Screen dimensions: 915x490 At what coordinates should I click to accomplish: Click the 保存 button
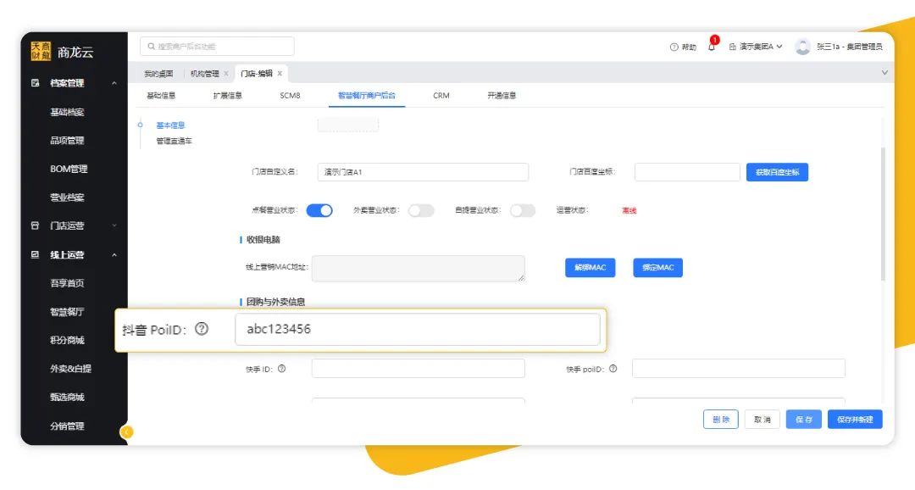pyautogui.click(x=803, y=420)
